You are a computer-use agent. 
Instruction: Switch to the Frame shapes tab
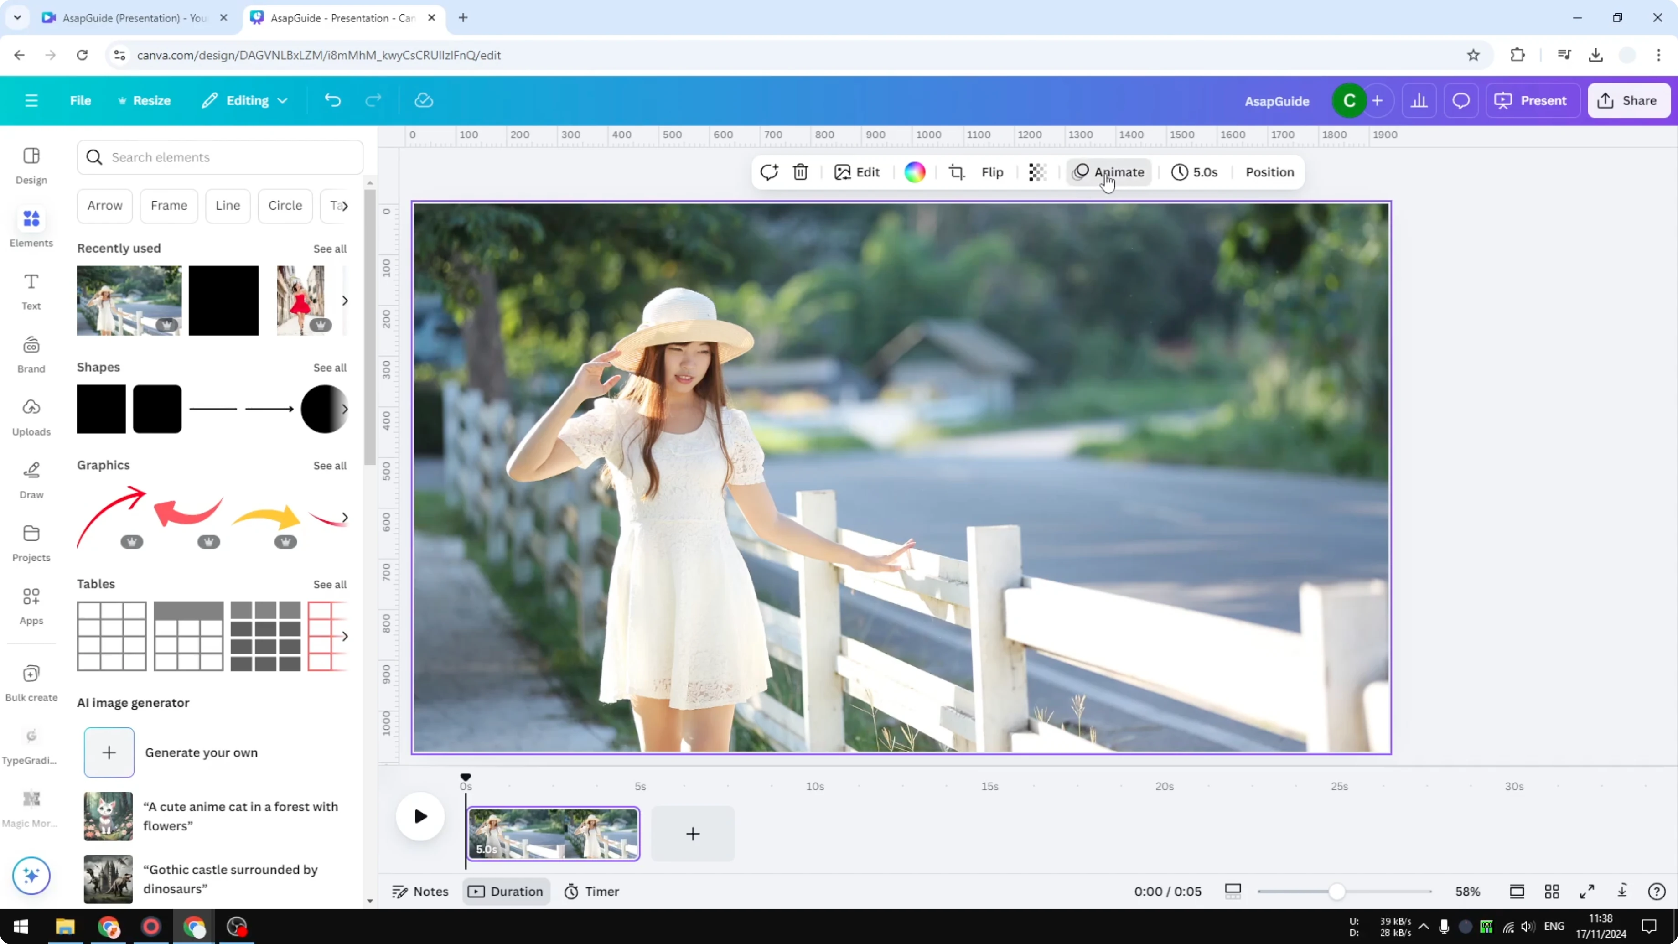pos(169,205)
